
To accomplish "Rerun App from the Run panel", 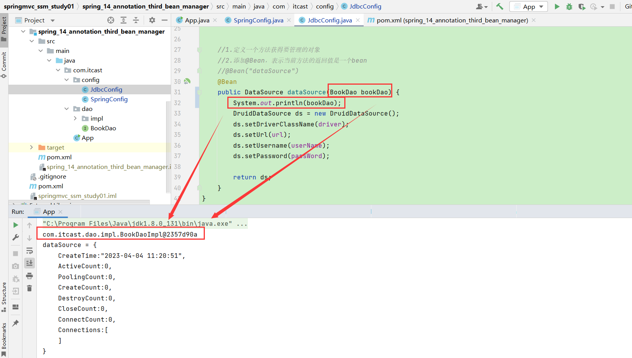I will tap(15, 225).
